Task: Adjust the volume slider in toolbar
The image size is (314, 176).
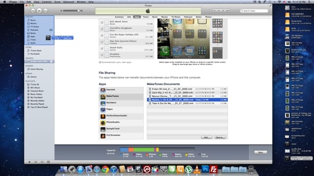Action: 71,11
